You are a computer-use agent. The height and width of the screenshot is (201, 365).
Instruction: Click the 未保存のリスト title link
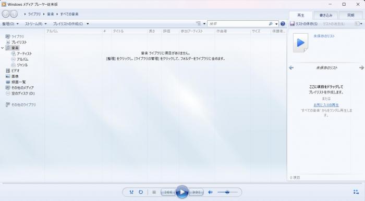324,36
